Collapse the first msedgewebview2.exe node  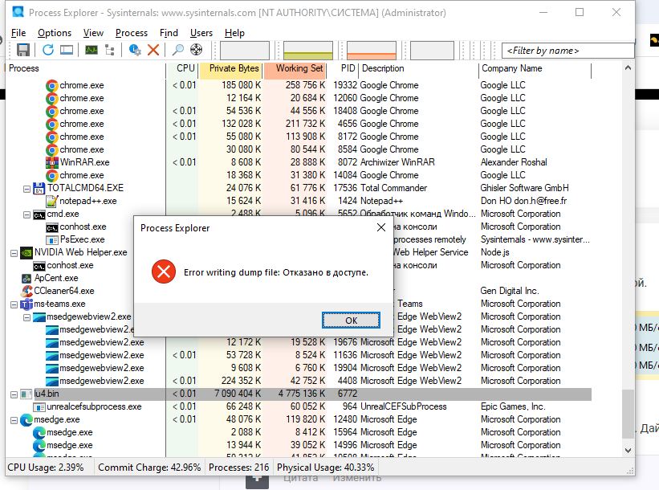(x=26, y=317)
